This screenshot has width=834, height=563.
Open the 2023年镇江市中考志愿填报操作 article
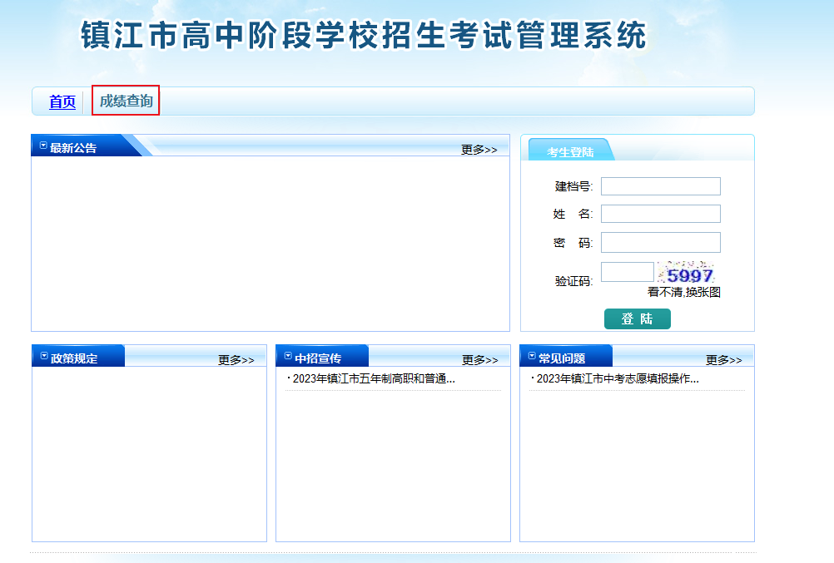(618, 379)
